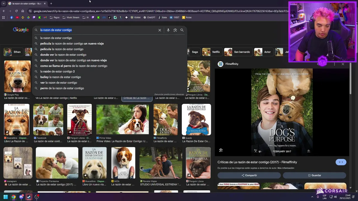Open the Gmail bookmark
Viewport: 358px width, 201px height.
pyautogui.click(x=45, y=17)
